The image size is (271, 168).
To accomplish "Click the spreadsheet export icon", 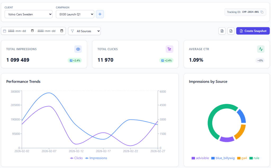I will click(x=231, y=31).
